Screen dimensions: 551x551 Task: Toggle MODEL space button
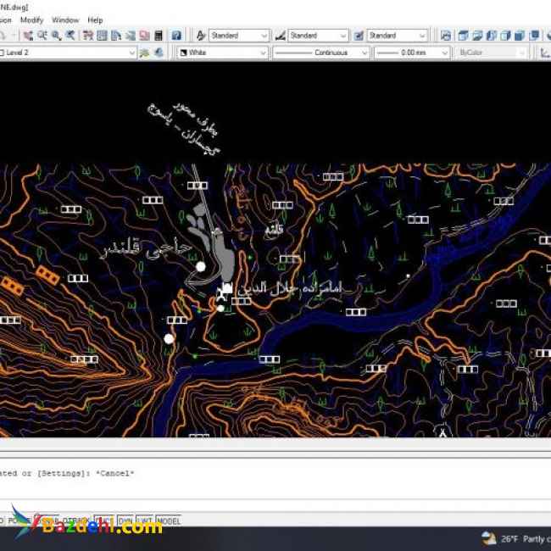(x=169, y=521)
